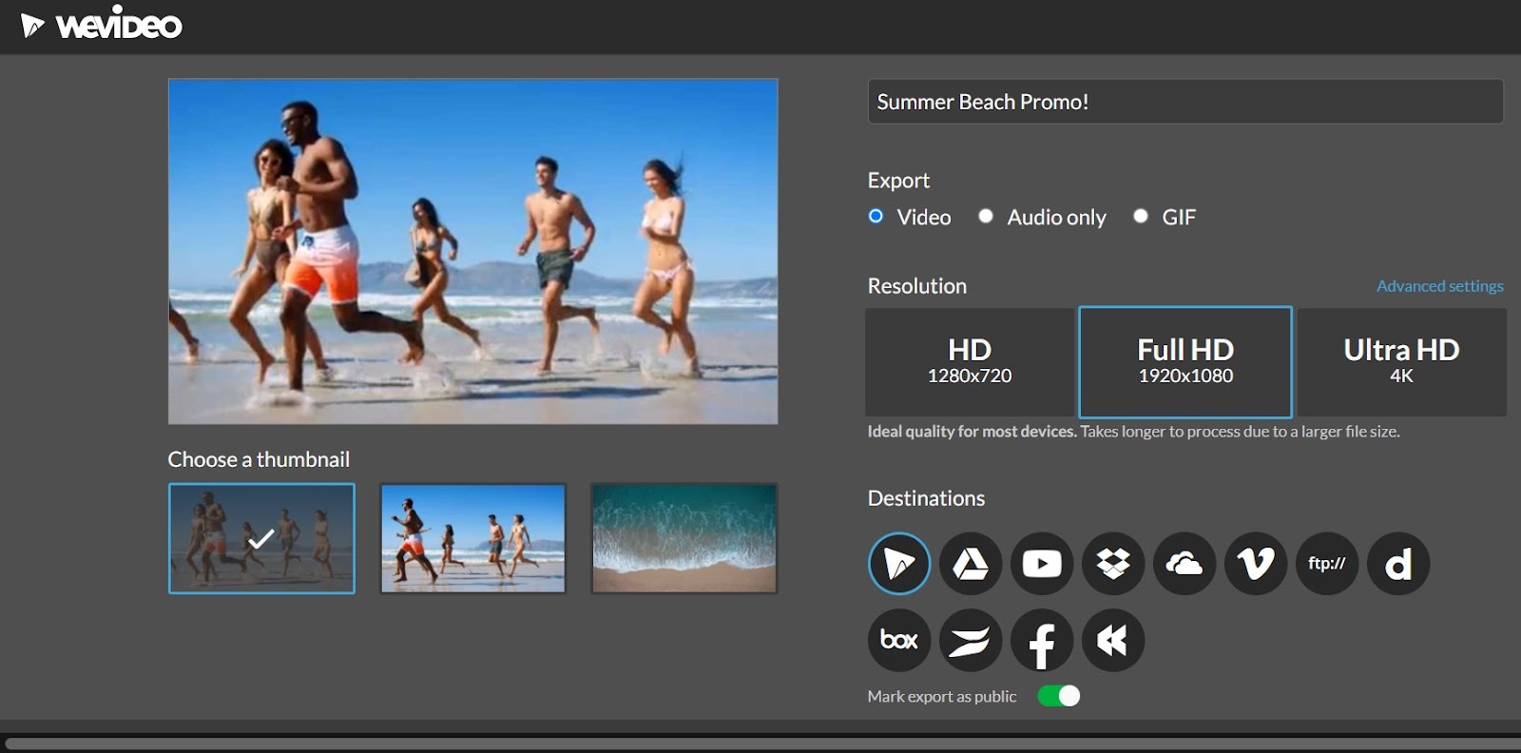Choose Audio only export option
This screenshot has width=1521, height=753.
click(x=987, y=217)
